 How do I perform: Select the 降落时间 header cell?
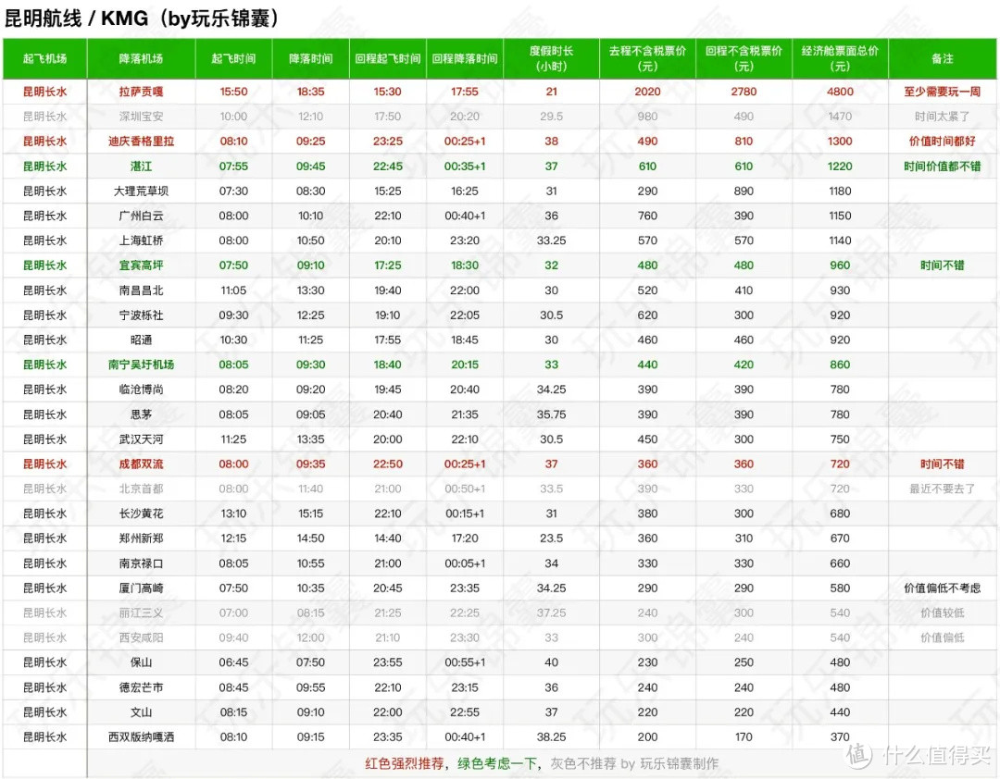[x=310, y=58]
